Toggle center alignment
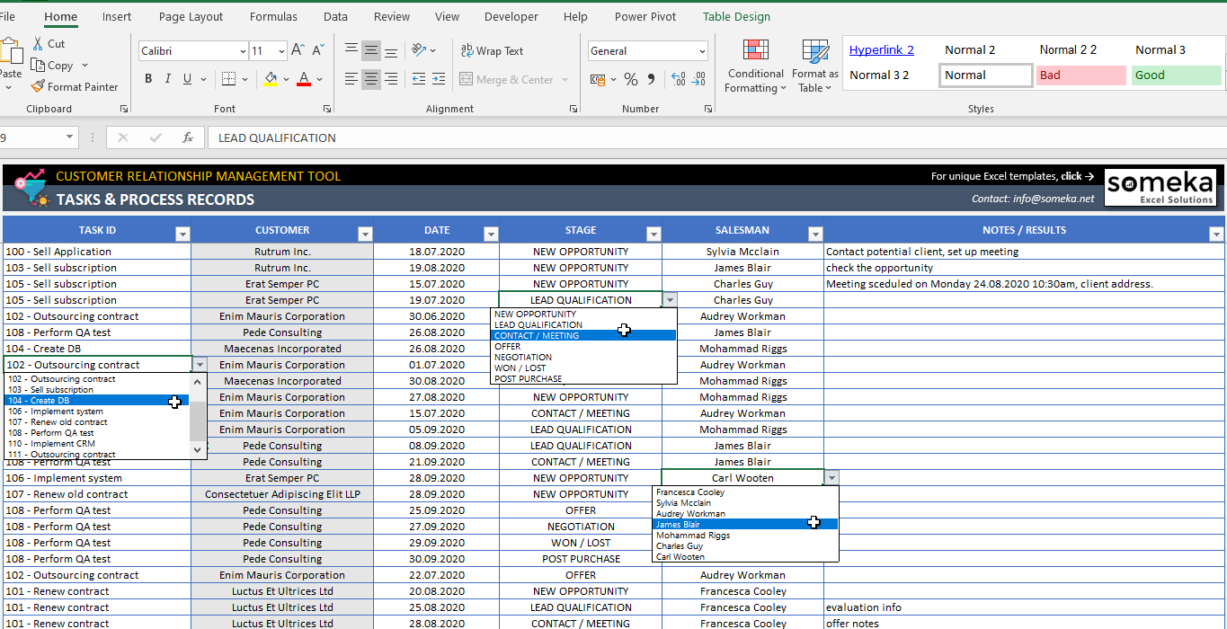 [370, 80]
